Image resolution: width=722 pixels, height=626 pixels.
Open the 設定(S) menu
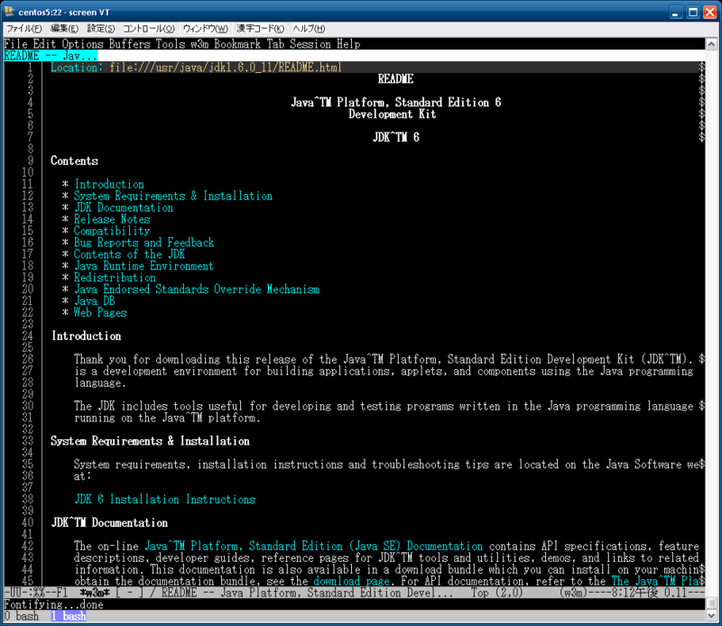tap(101, 29)
